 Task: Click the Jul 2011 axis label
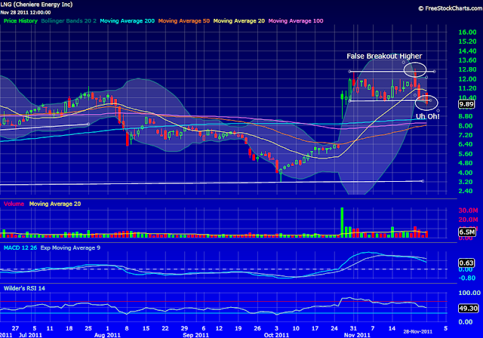(x=30, y=335)
